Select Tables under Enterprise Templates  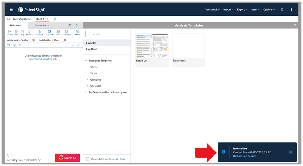pos(94,73)
